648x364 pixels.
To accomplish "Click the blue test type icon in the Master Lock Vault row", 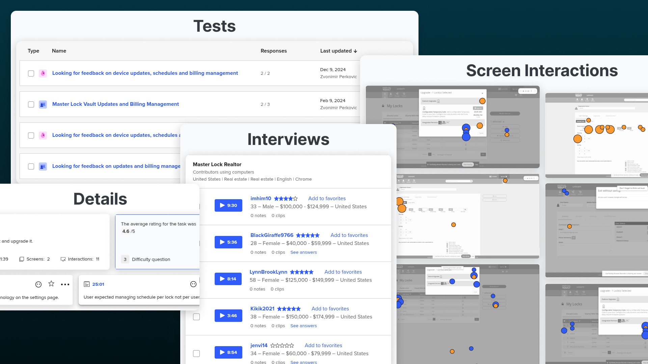I will [43, 104].
